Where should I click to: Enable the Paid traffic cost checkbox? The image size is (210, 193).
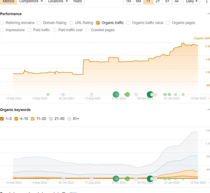click(x=55, y=30)
